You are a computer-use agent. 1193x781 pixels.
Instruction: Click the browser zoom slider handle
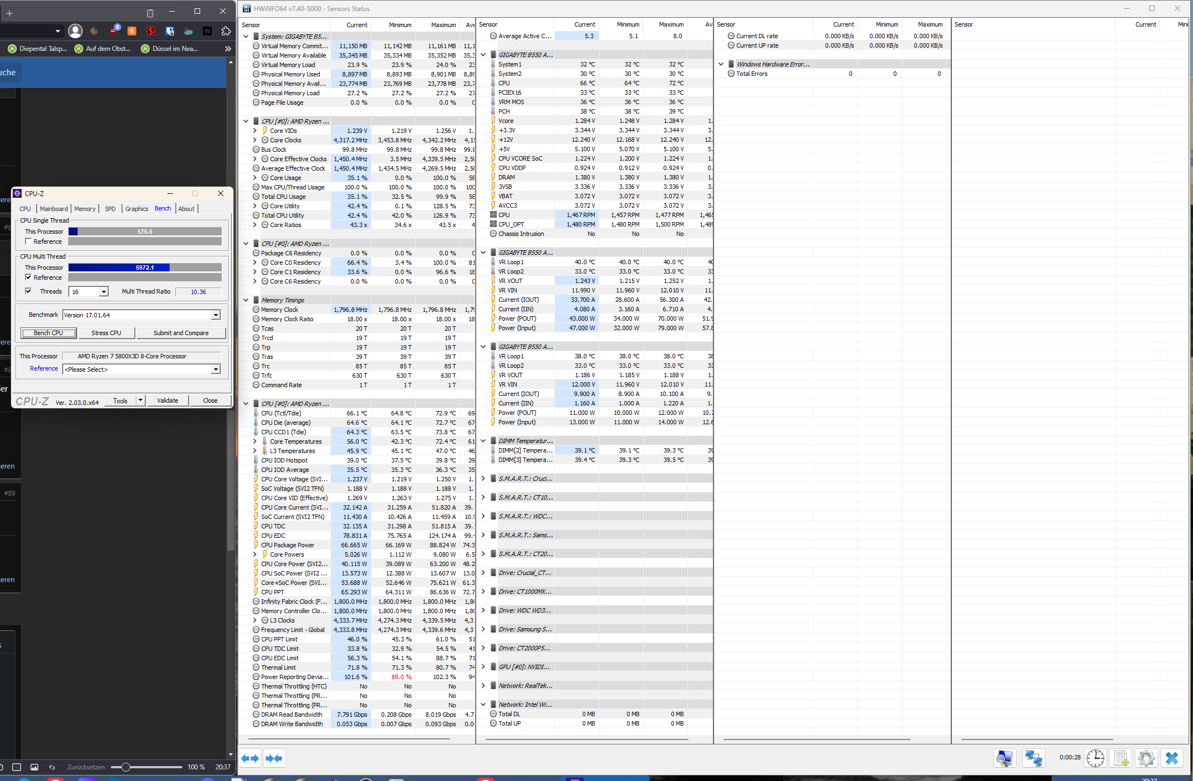126,767
